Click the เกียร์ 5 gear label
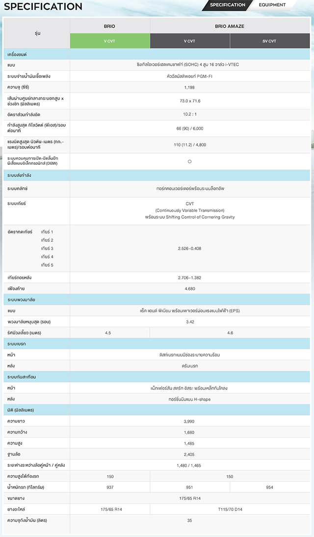 47,265
